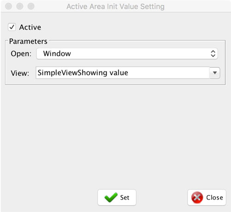This screenshot has width=231, height=212.
Task: Click the up-down chevrons on Open selector
Action: [213, 54]
